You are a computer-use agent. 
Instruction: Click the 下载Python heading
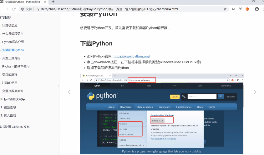coord(96,44)
